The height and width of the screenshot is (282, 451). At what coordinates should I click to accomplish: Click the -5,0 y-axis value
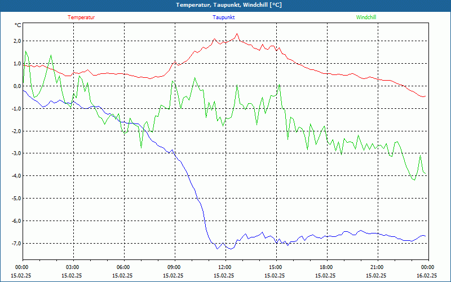click(x=17, y=199)
